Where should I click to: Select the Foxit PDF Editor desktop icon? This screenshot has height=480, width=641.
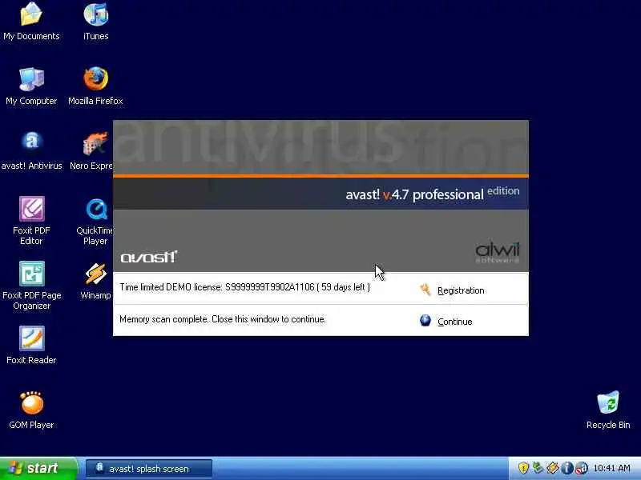[x=31, y=221]
